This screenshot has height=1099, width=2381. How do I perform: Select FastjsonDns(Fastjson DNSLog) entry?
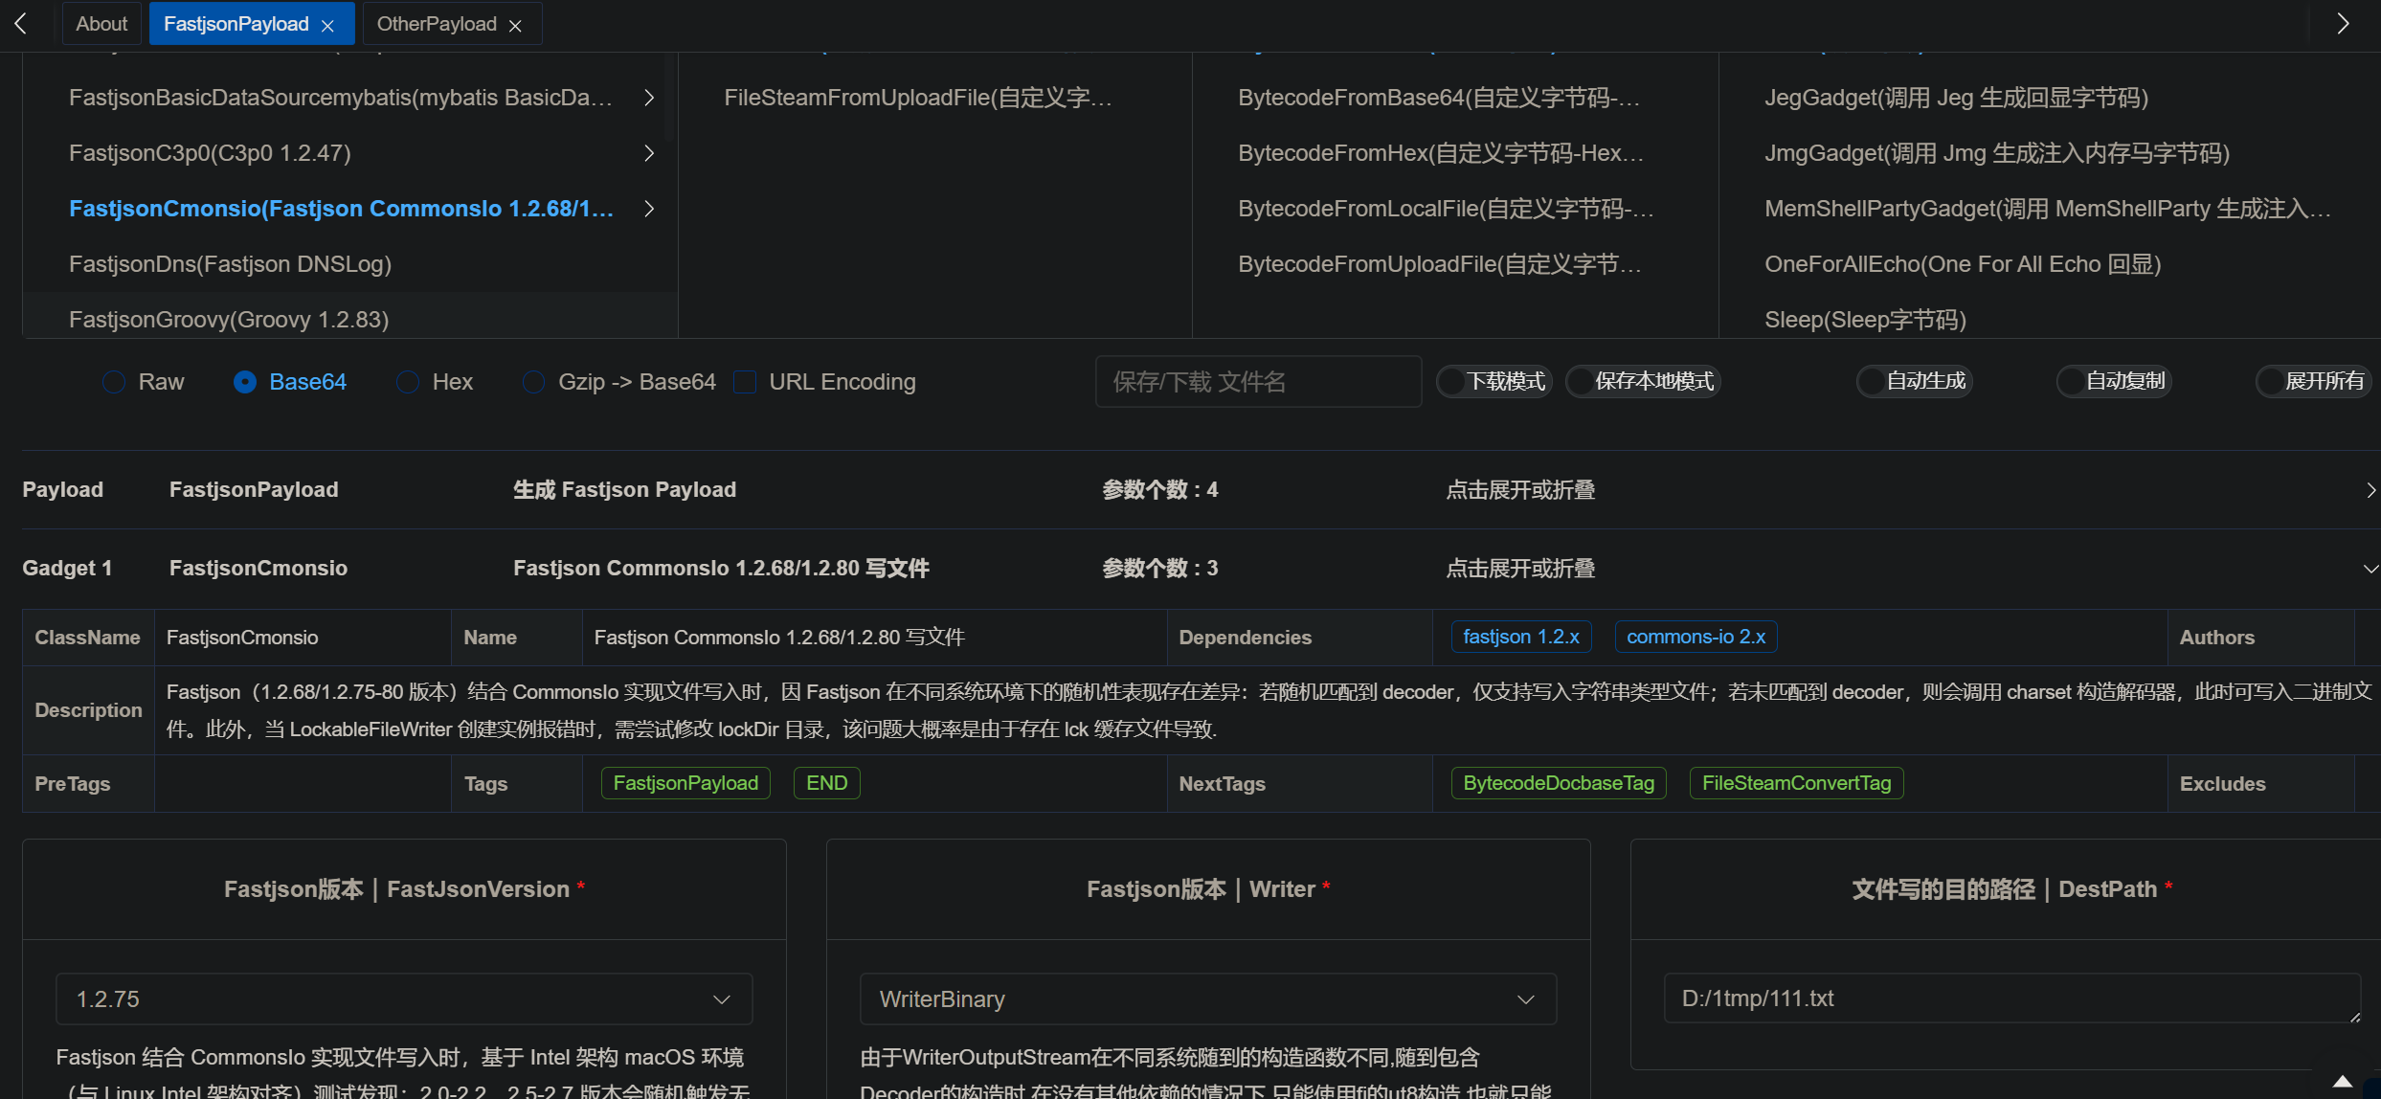[x=230, y=264]
